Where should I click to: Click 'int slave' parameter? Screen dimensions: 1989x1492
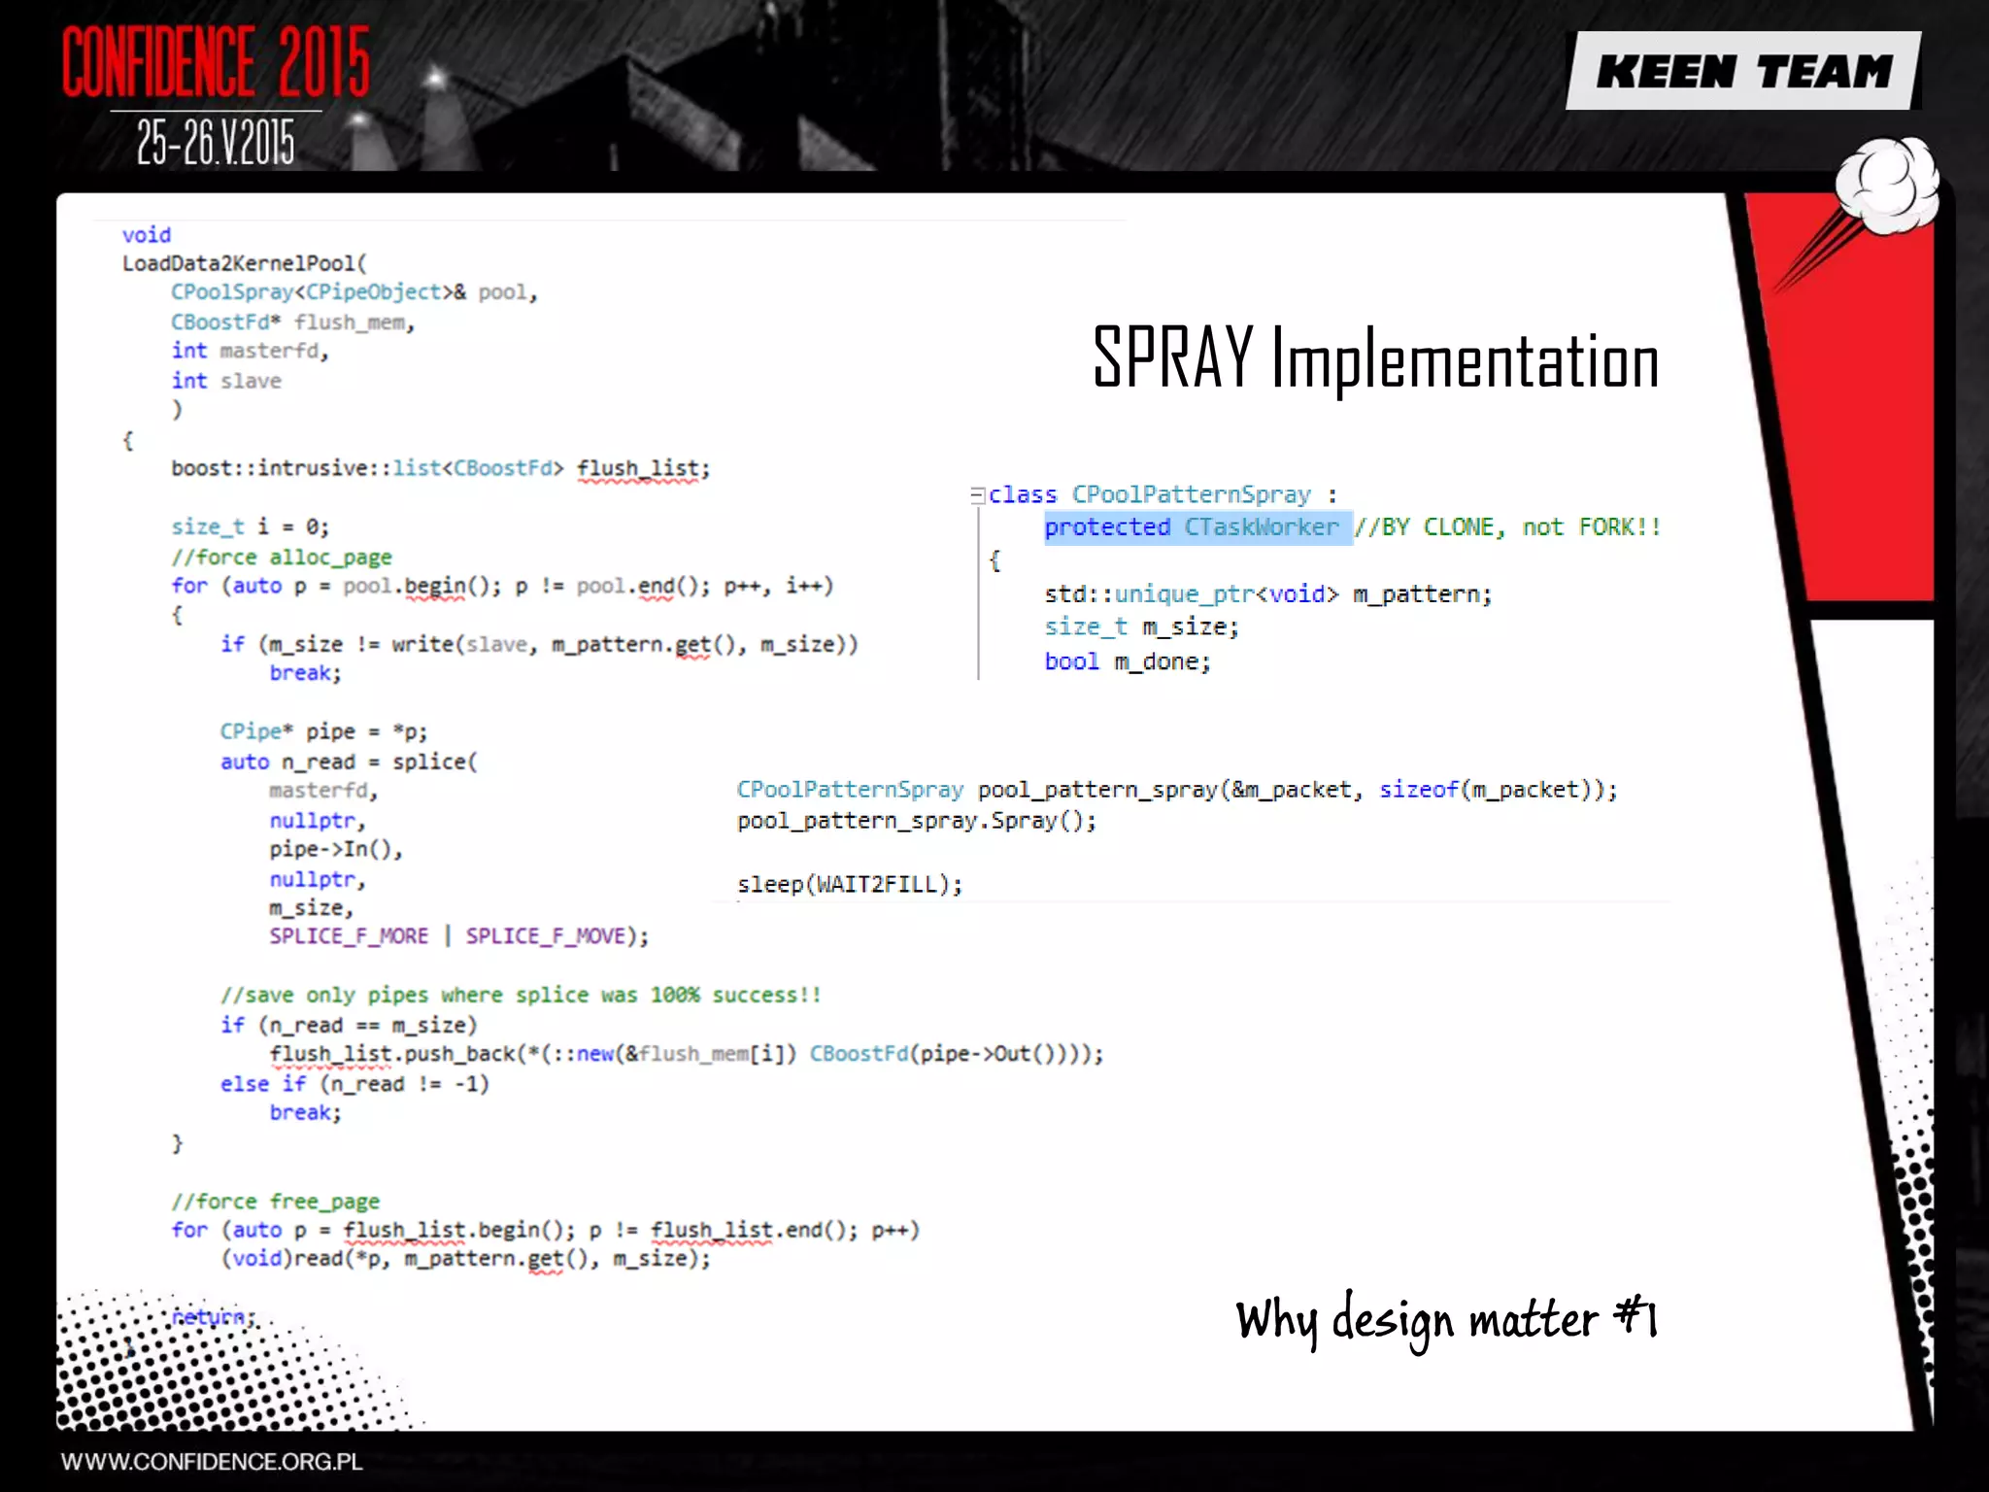pos(226,381)
